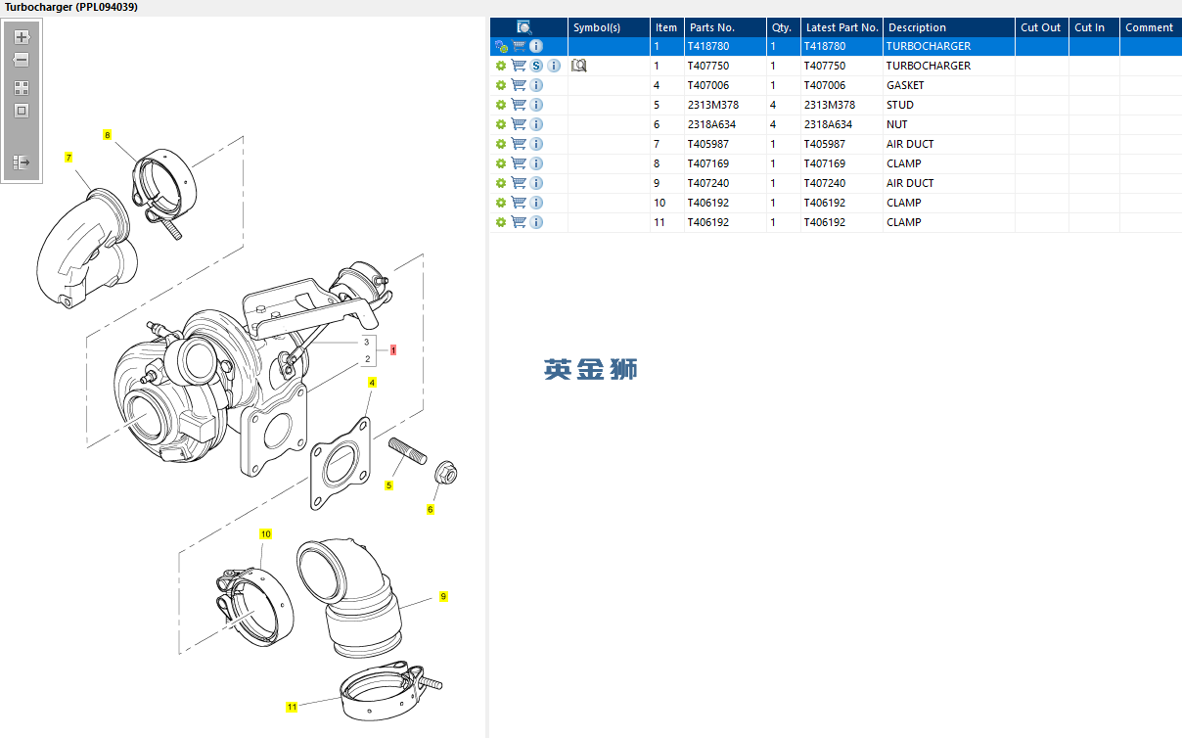Screen dimensions: 1182x738
Task: Click the search icon in table header
Action: pos(524,27)
